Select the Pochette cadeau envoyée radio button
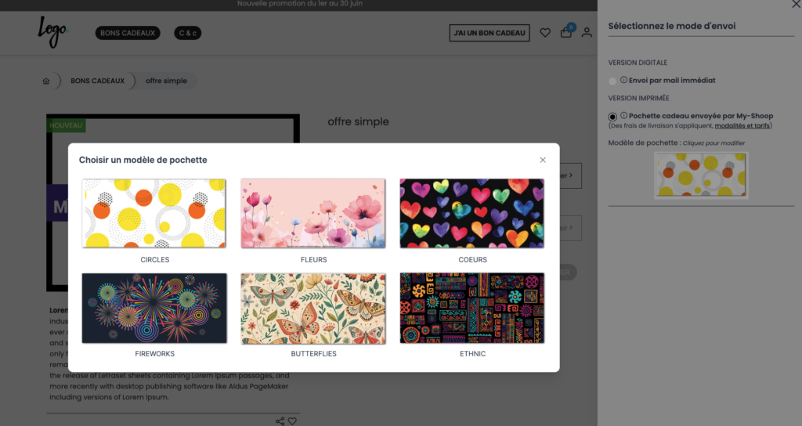 click(612, 117)
